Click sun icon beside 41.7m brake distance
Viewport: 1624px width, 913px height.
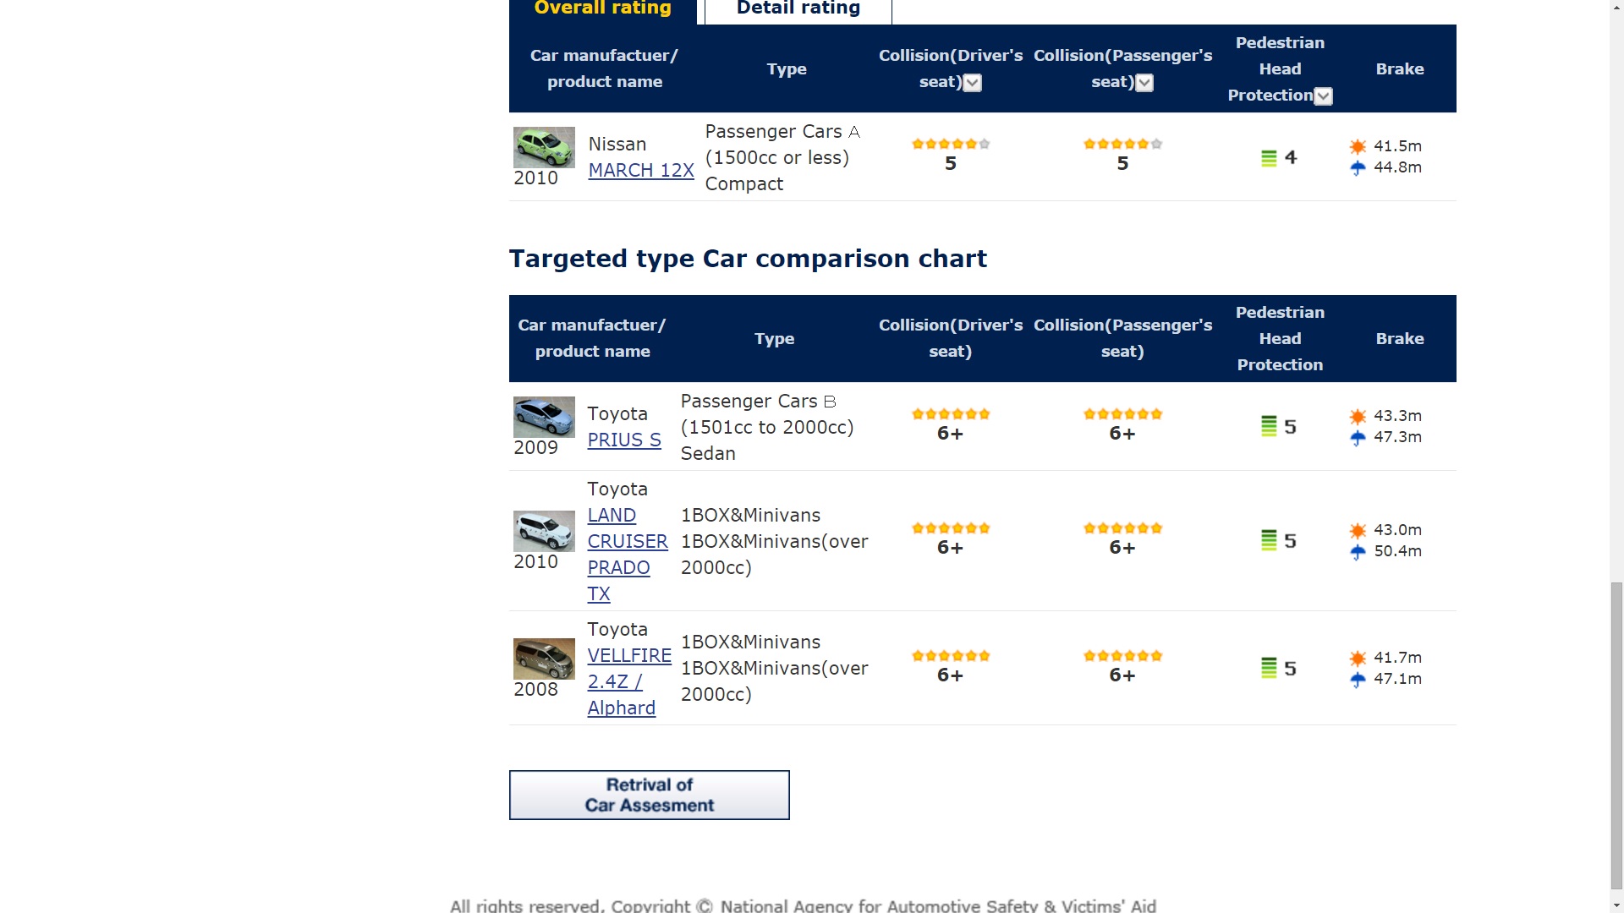(1358, 658)
